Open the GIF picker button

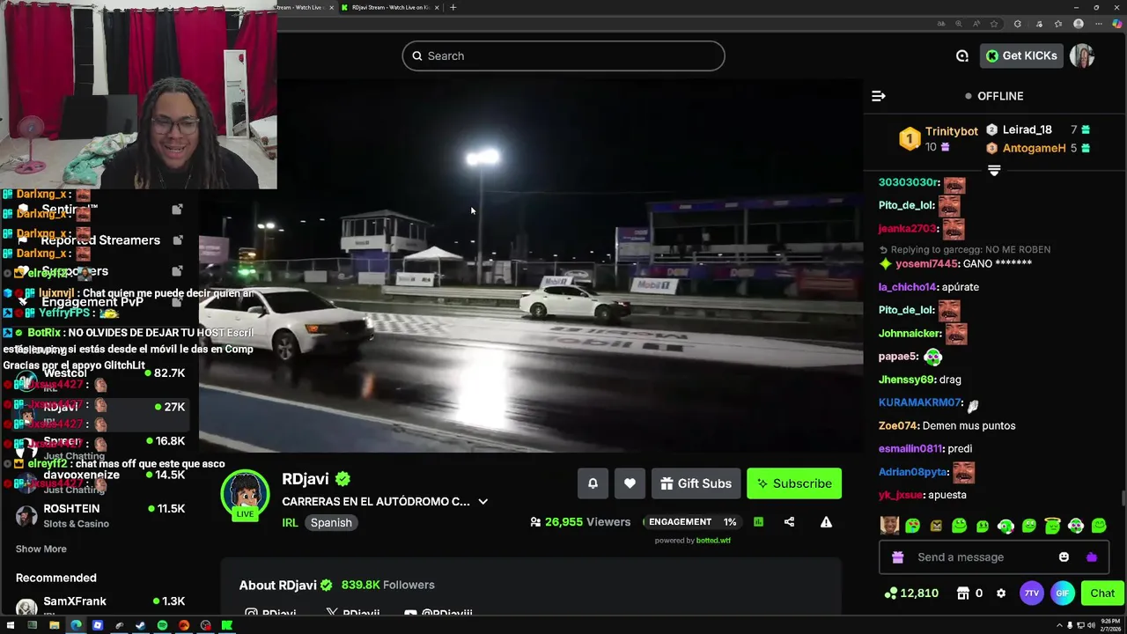pos(1063,593)
